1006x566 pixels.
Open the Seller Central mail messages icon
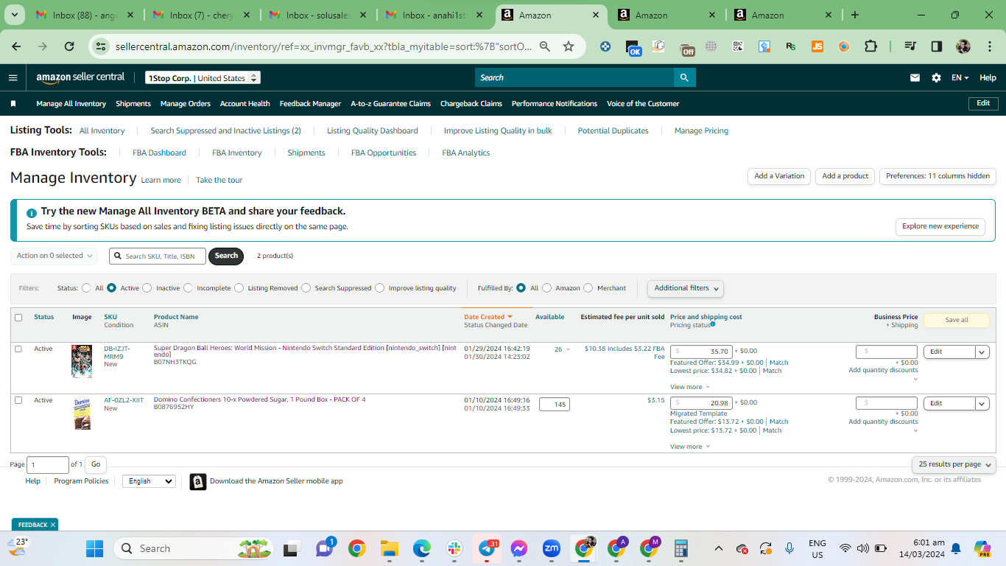(915, 77)
